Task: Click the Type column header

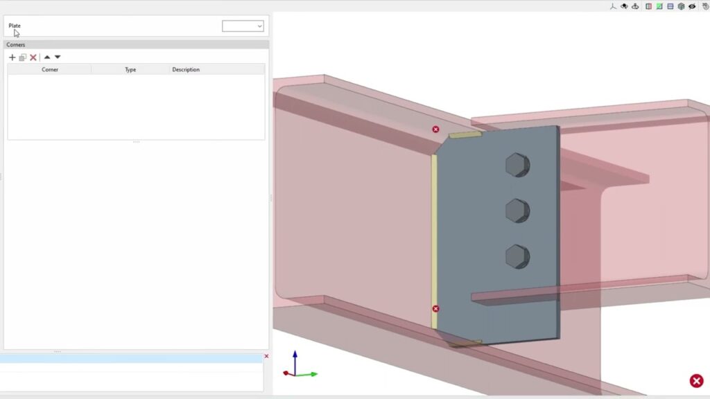Action: coord(130,69)
